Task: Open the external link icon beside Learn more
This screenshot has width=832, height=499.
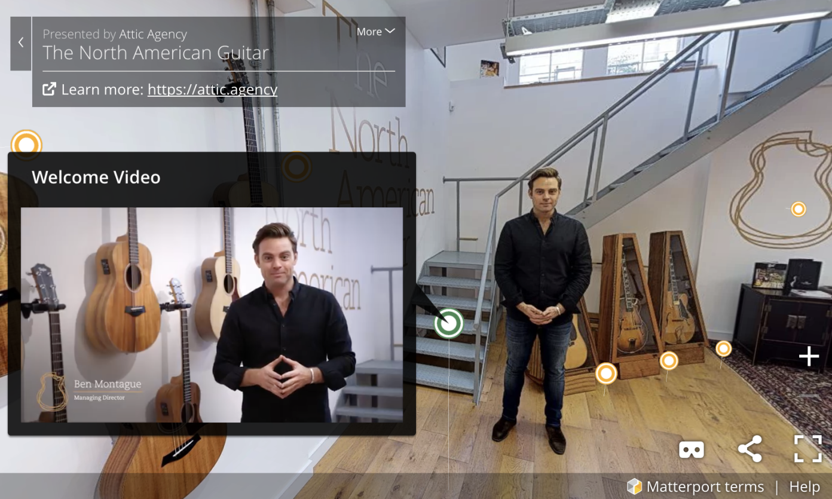Action: click(50, 89)
